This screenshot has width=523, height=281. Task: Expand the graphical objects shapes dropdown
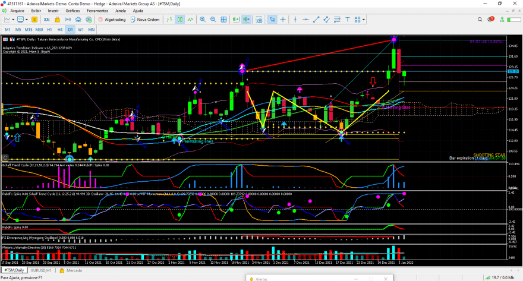click(363, 19)
